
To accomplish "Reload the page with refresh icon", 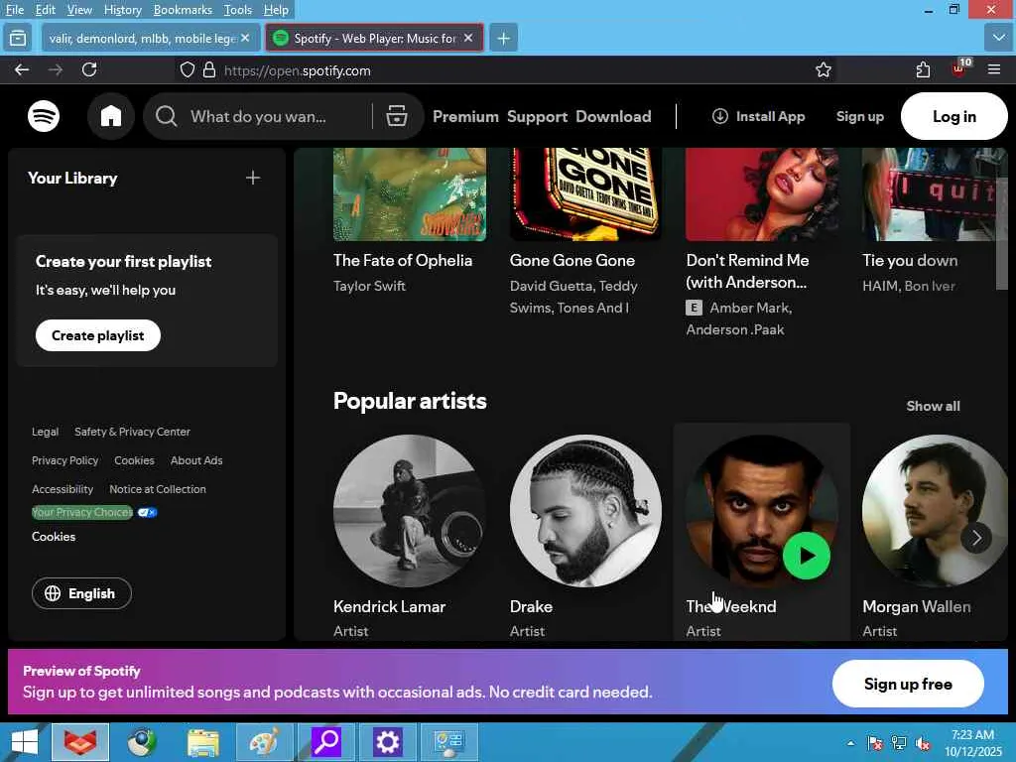I will click(89, 70).
